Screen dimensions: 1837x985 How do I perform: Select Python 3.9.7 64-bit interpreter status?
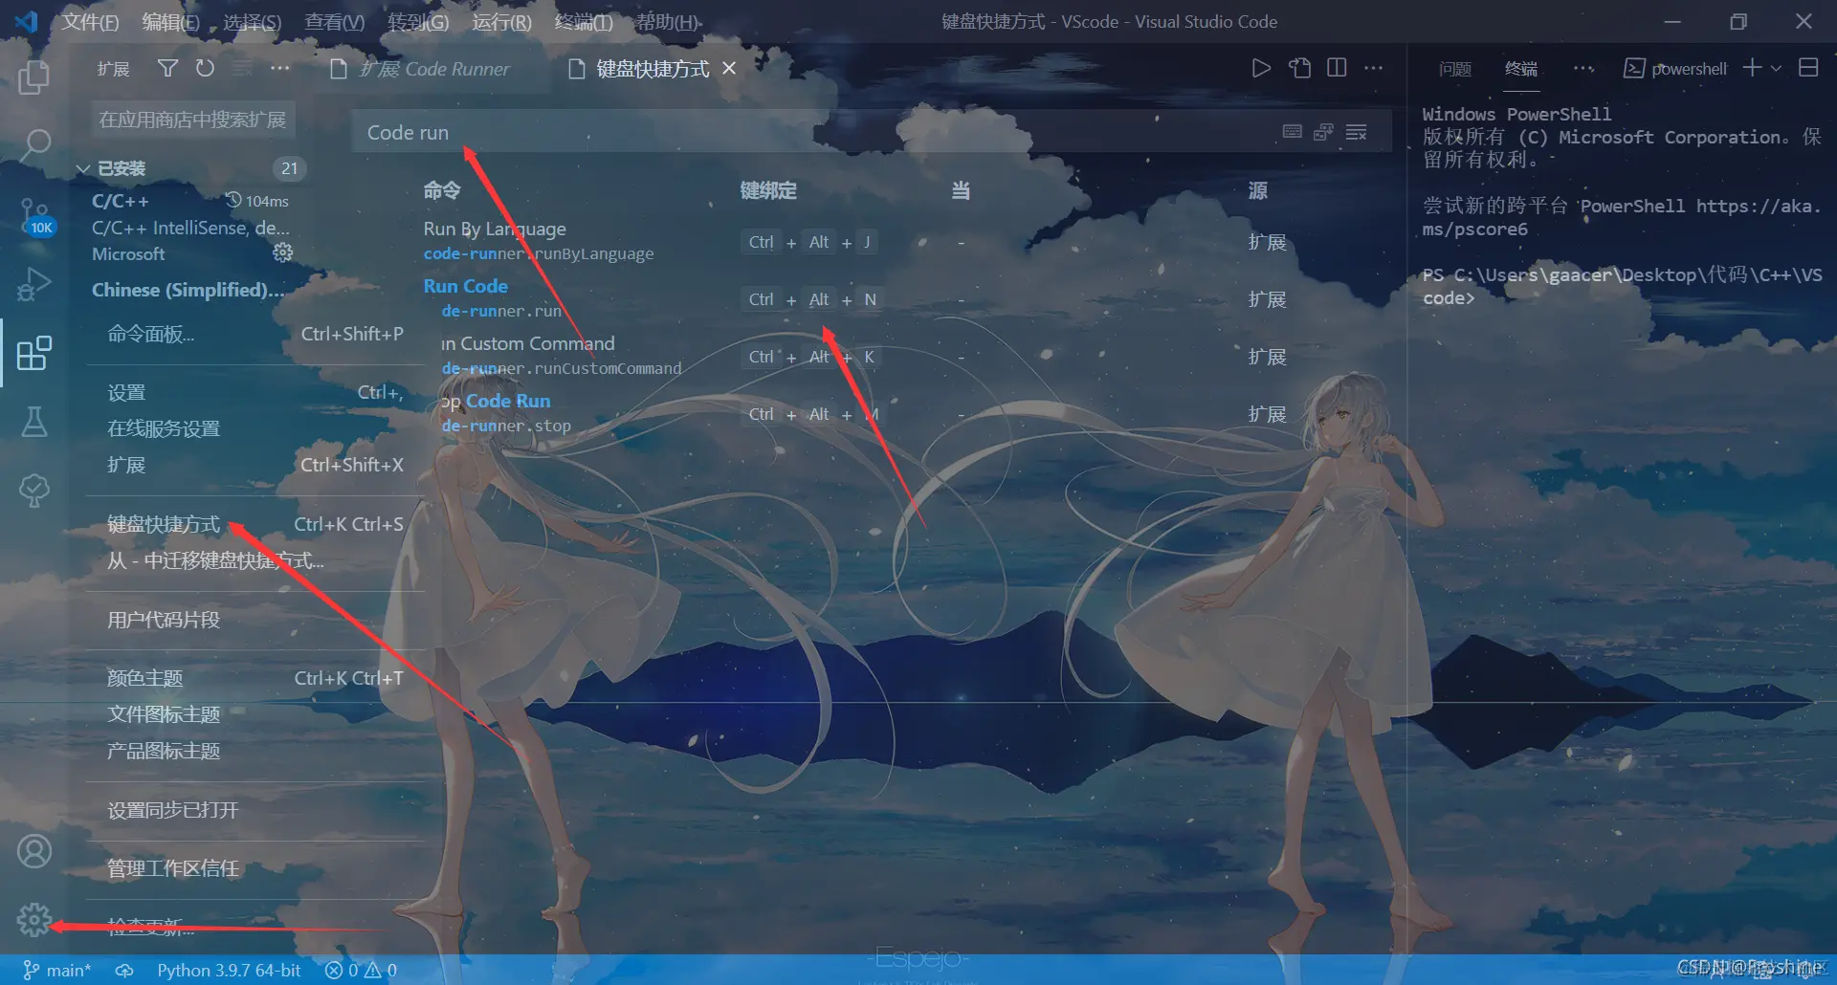[229, 970]
